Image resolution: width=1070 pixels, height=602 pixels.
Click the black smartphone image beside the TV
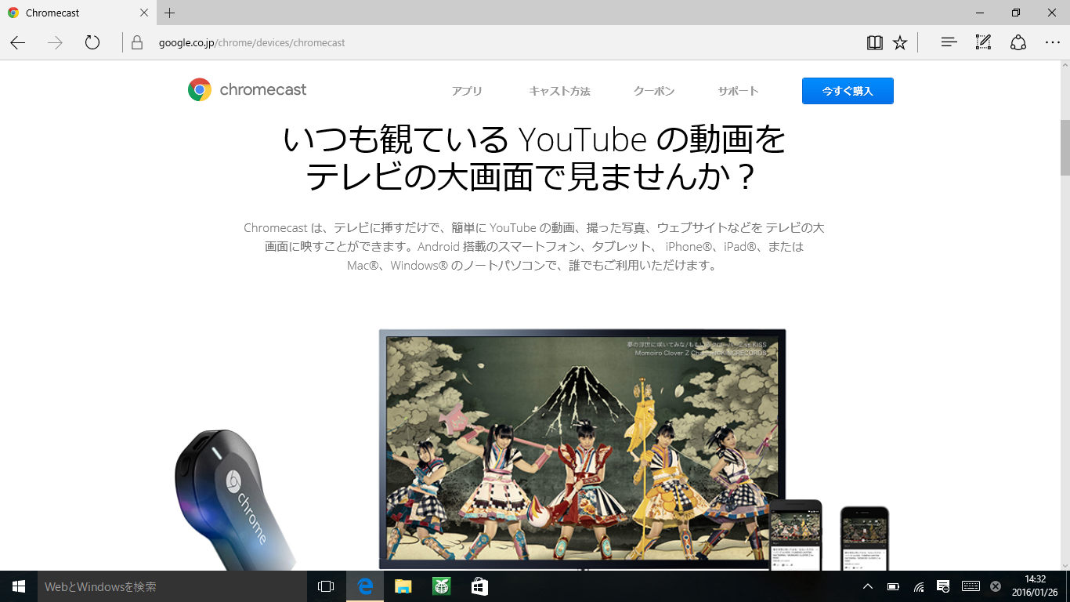pyautogui.click(x=795, y=535)
